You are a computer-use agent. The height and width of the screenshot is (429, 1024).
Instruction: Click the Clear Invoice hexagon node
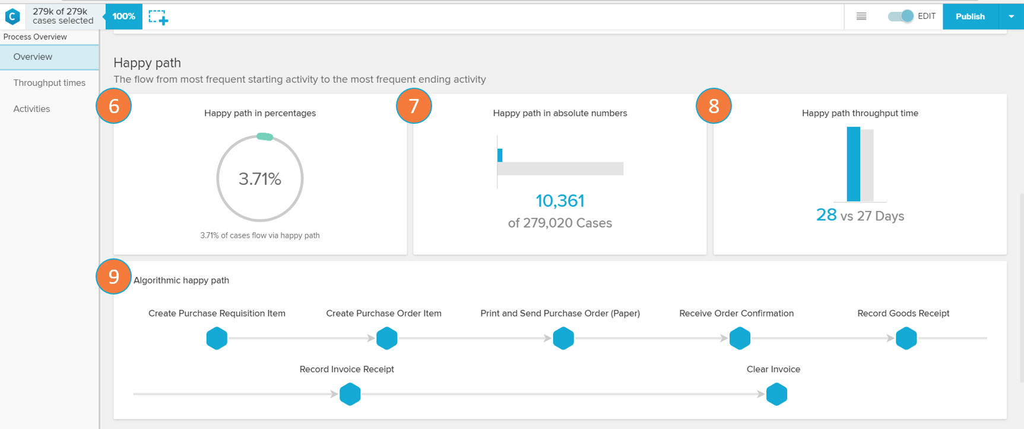pos(776,394)
